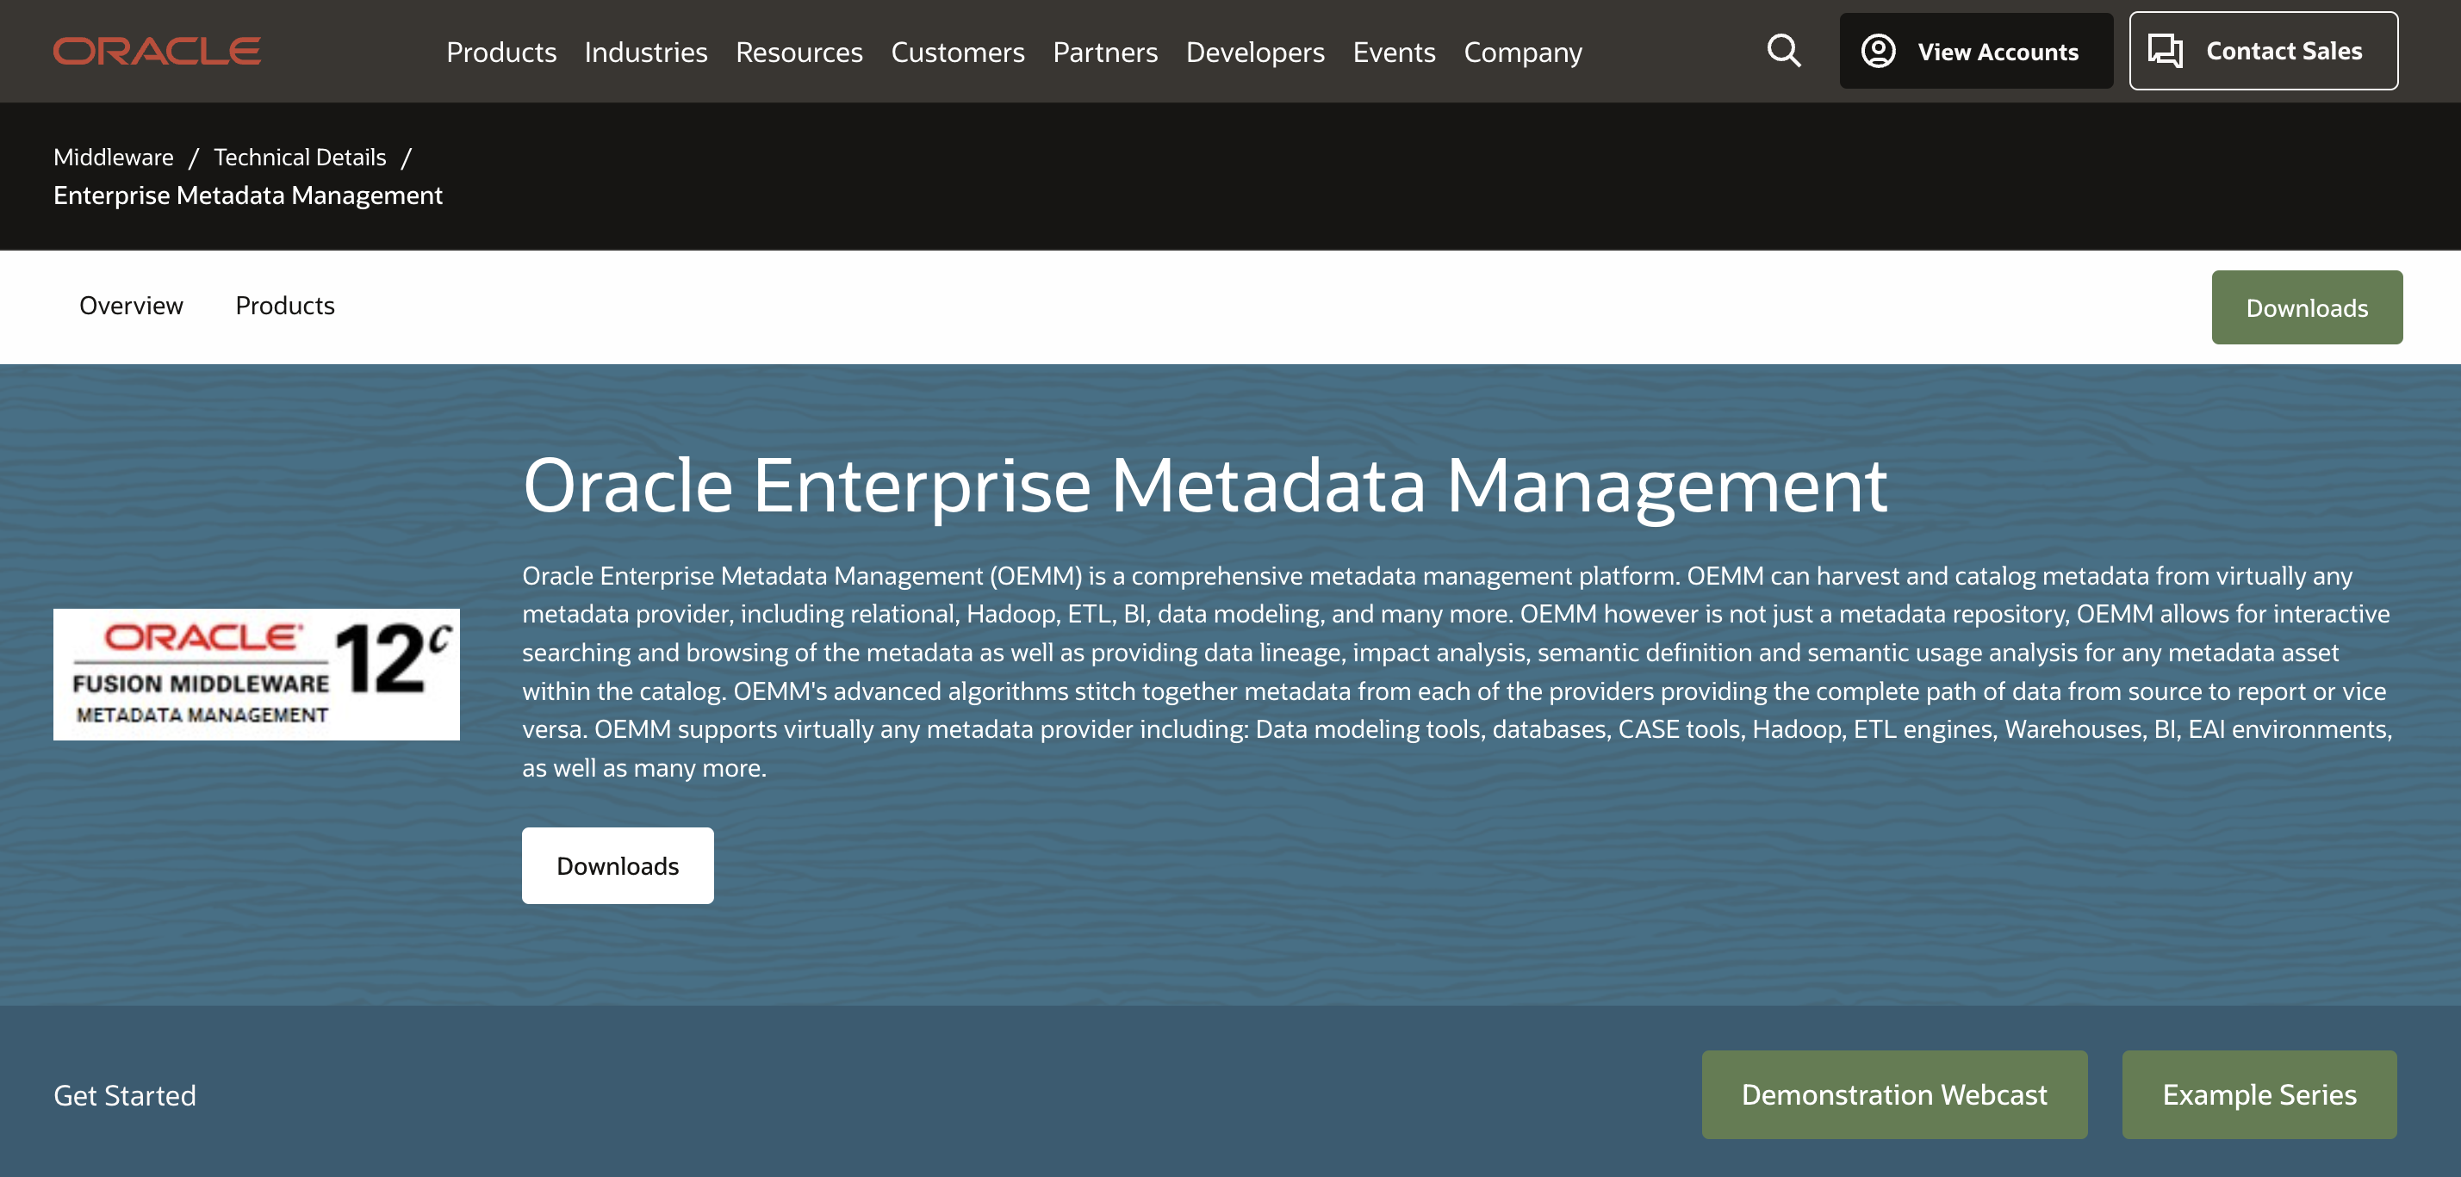Click the View Accounts profile icon
2461x1177 pixels.
point(1877,50)
